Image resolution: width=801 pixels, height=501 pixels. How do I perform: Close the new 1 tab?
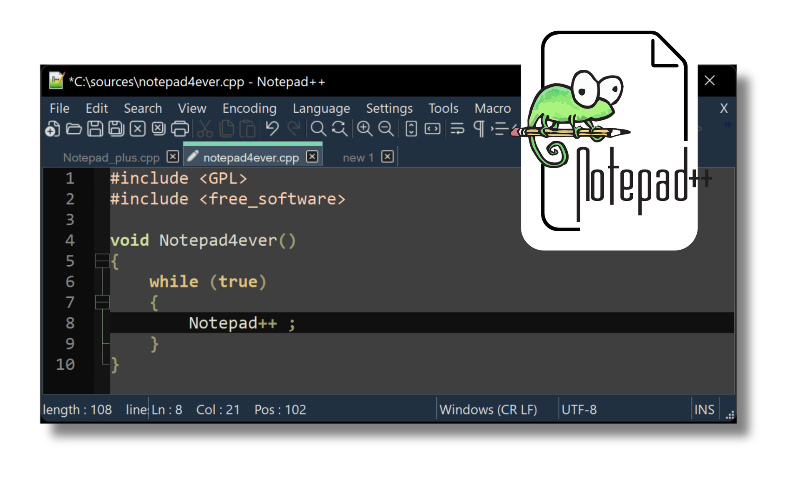388,157
